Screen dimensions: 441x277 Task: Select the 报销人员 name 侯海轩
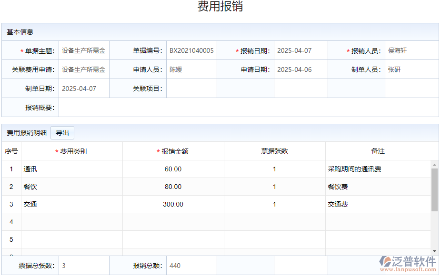point(412,50)
